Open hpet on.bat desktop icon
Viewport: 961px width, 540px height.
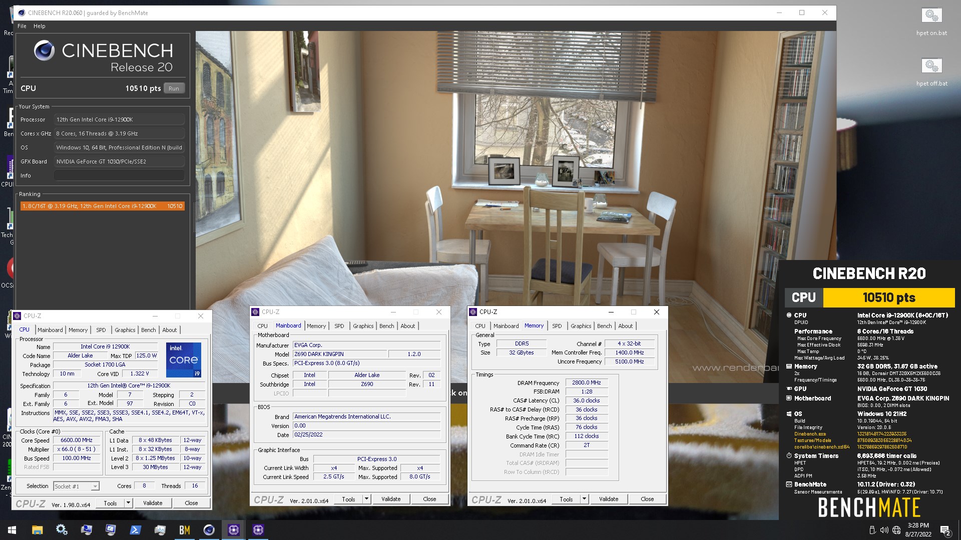(x=931, y=22)
